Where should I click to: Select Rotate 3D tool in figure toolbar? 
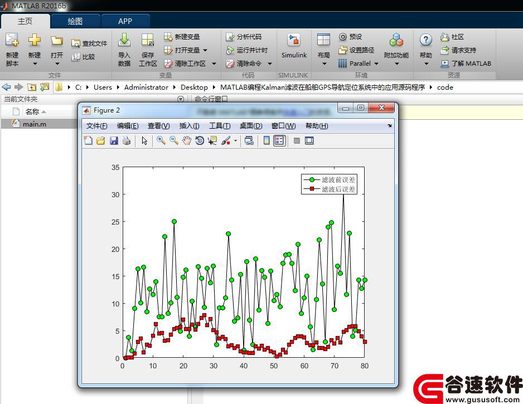tap(200, 140)
